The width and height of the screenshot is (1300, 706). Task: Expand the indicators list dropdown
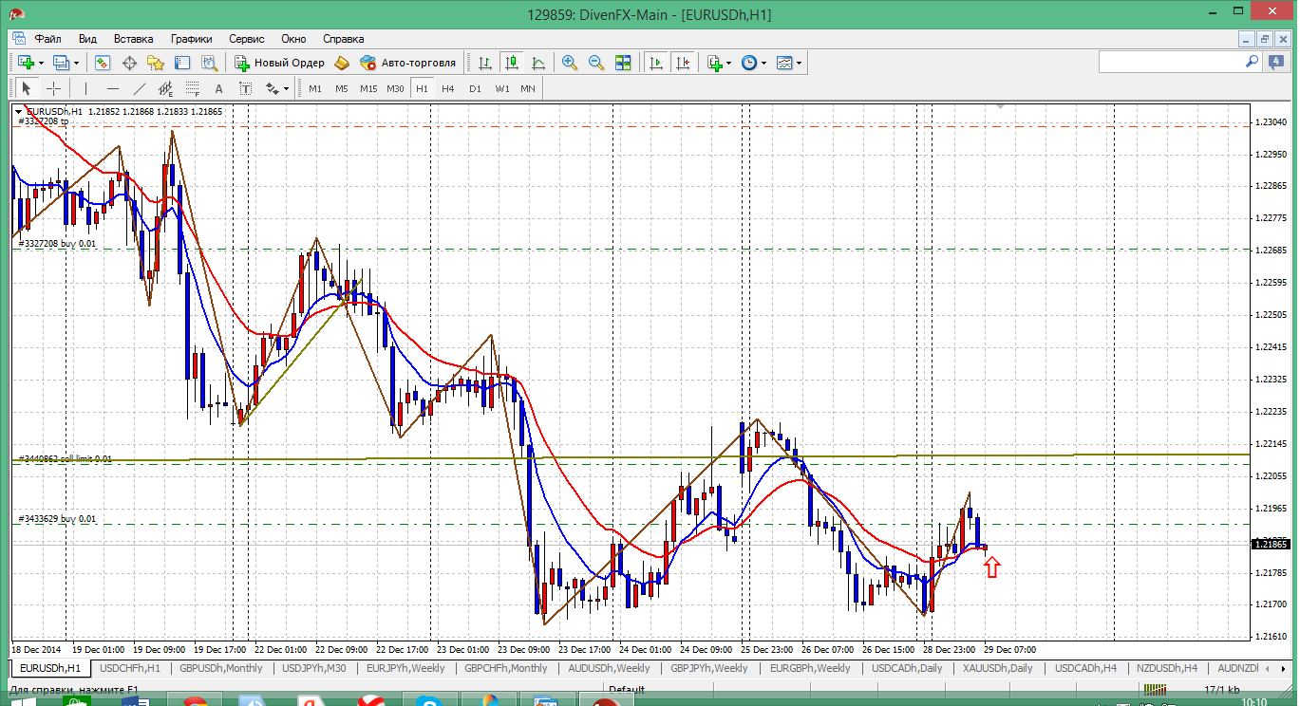pos(728,63)
